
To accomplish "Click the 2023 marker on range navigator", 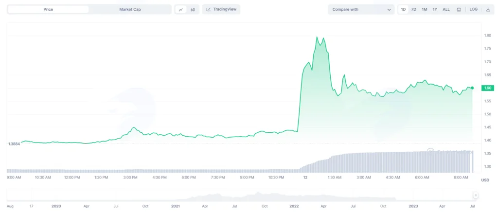I will click(414, 206).
